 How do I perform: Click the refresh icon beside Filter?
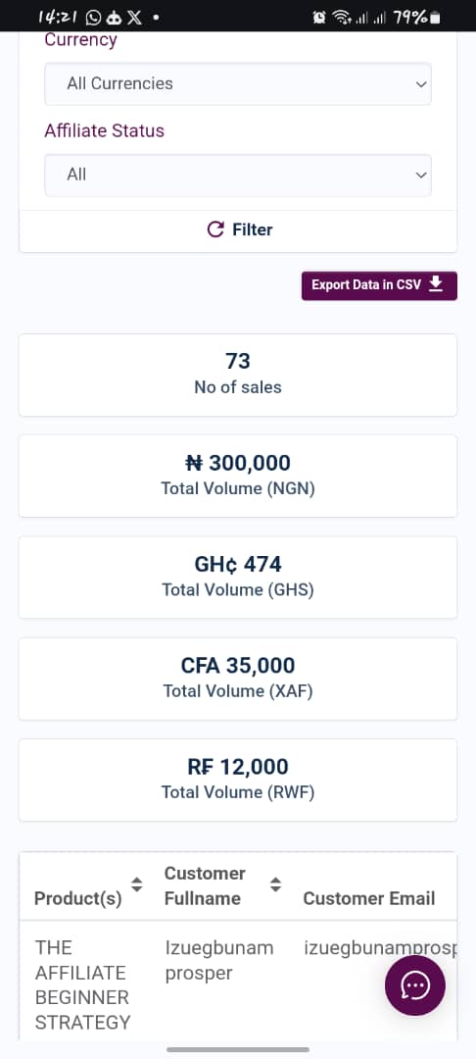point(215,229)
